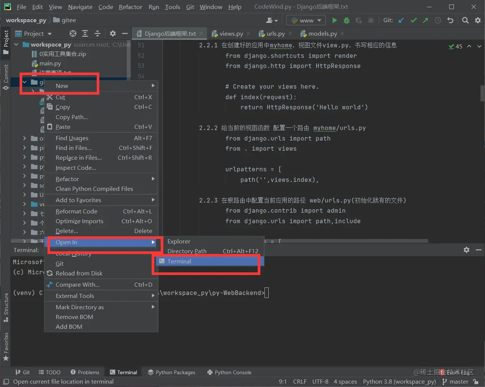Open Python Console tool window

pos(229,372)
